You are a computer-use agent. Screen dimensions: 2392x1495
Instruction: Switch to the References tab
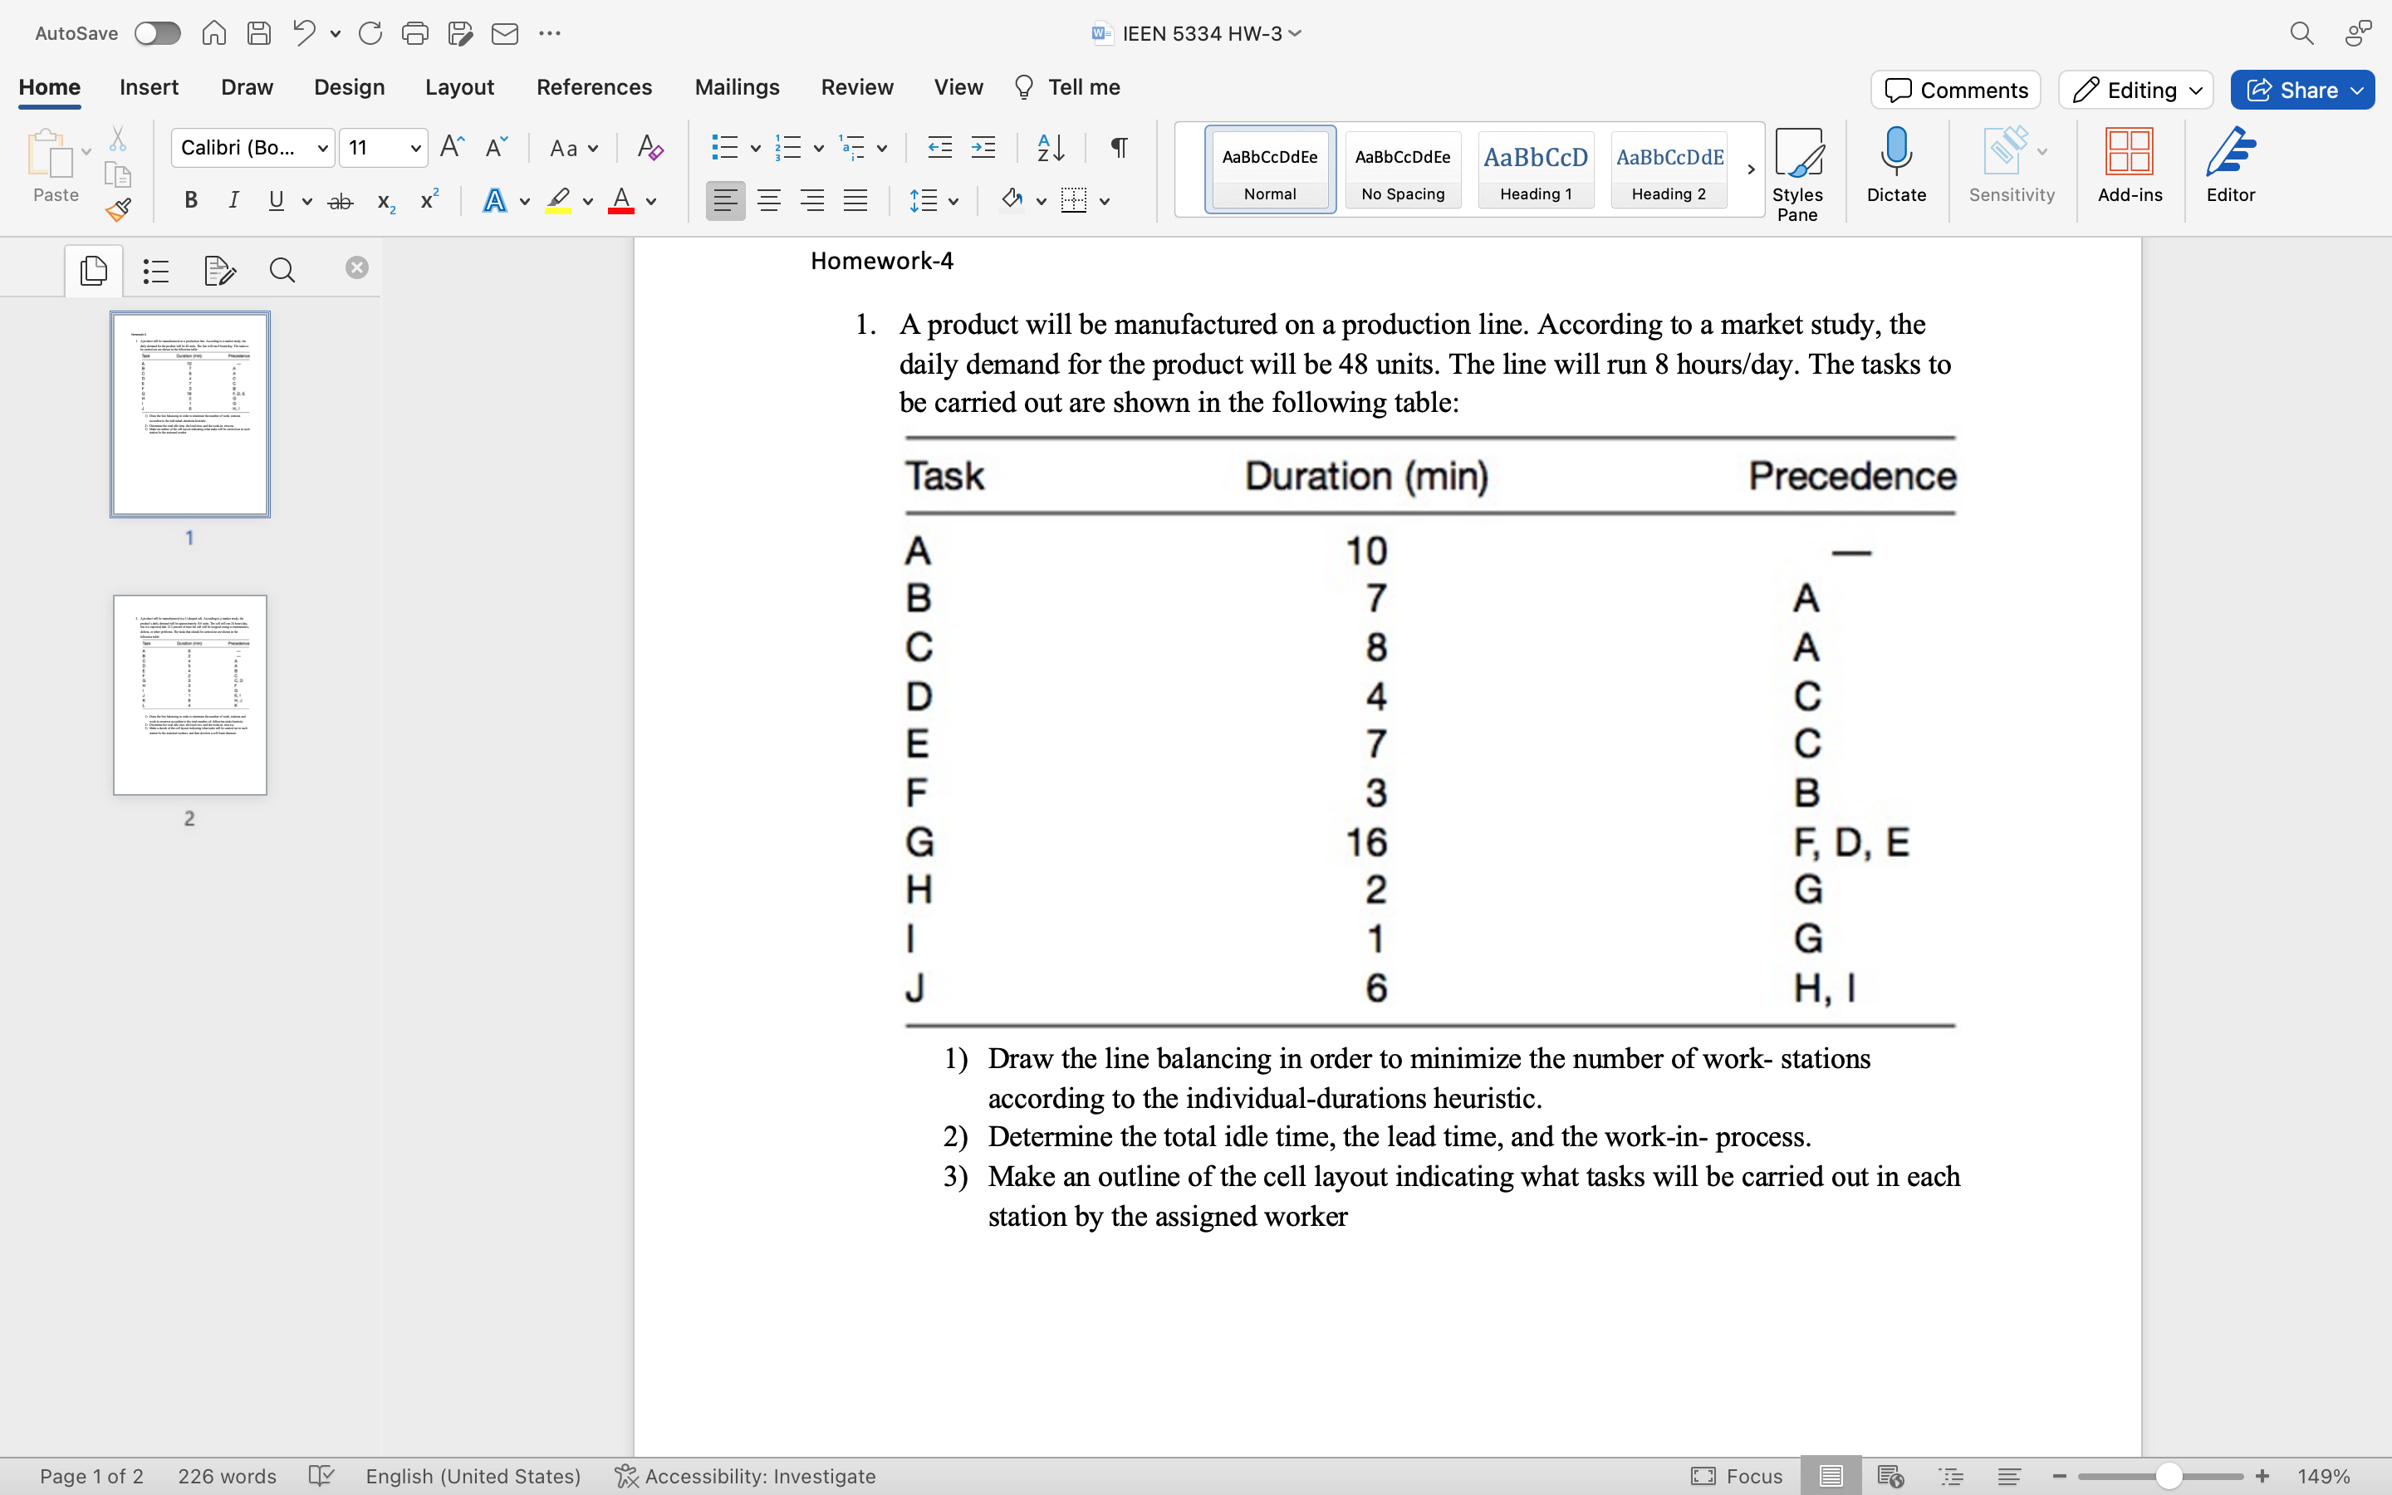[594, 87]
